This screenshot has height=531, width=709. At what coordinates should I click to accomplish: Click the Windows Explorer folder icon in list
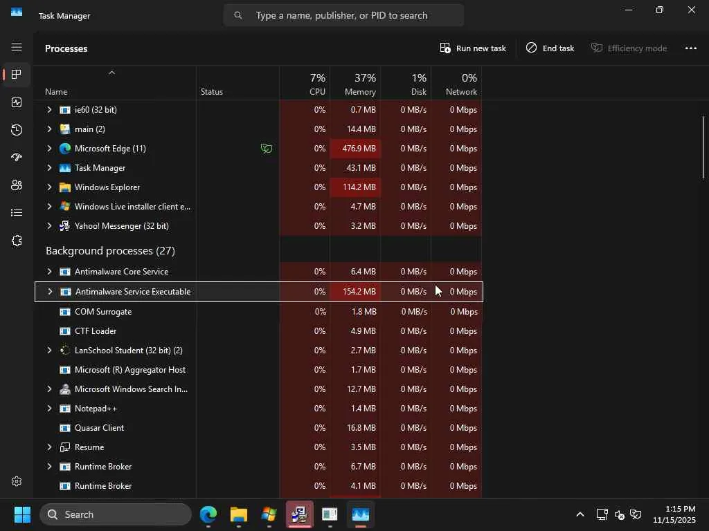click(65, 187)
